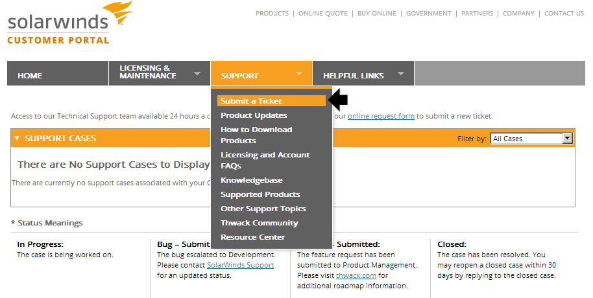Open Licensing and Account FAQs
Screen dimensions: 593x298
pos(265,160)
